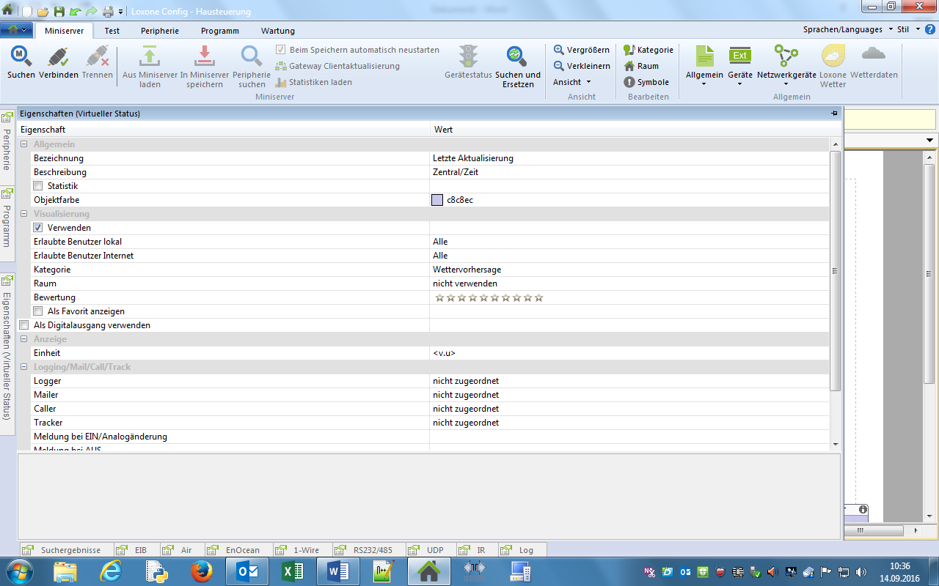The height and width of the screenshot is (586, 939).
Task: Zoom in with Vergrößern
Action: pos(581,50)
